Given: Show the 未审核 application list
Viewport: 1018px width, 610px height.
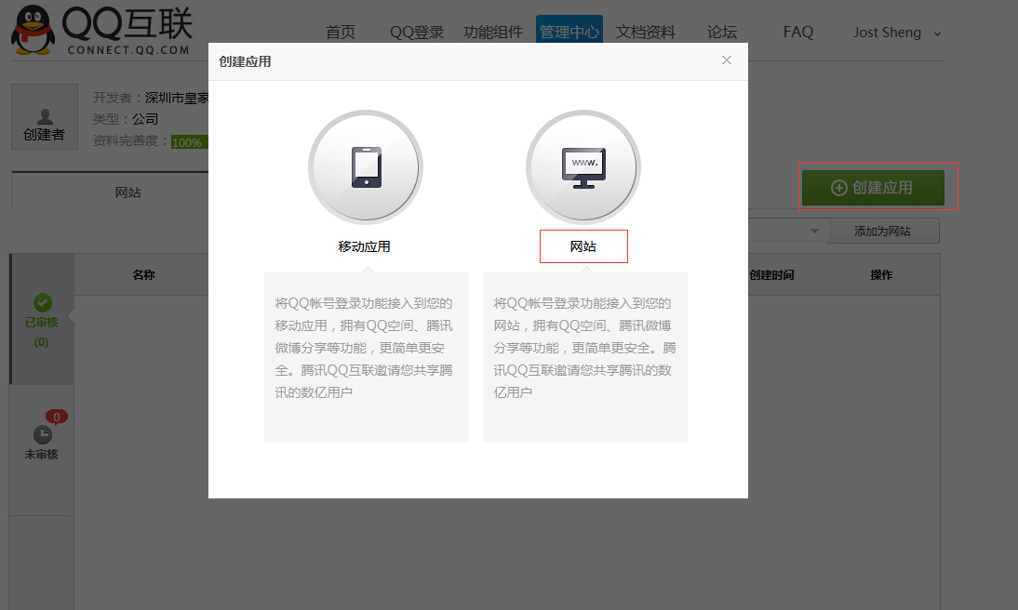Looking at the screenshot, I should [x=42, y=450].
